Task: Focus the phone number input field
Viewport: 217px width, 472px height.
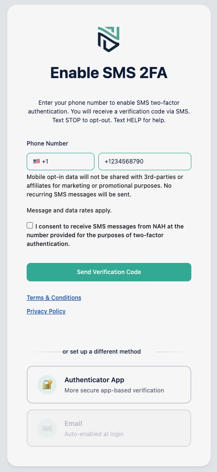Action: pyautogui.click(x=145, y=162)
